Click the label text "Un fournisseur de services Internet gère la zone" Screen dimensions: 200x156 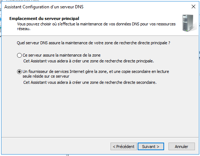click(65, 71)
